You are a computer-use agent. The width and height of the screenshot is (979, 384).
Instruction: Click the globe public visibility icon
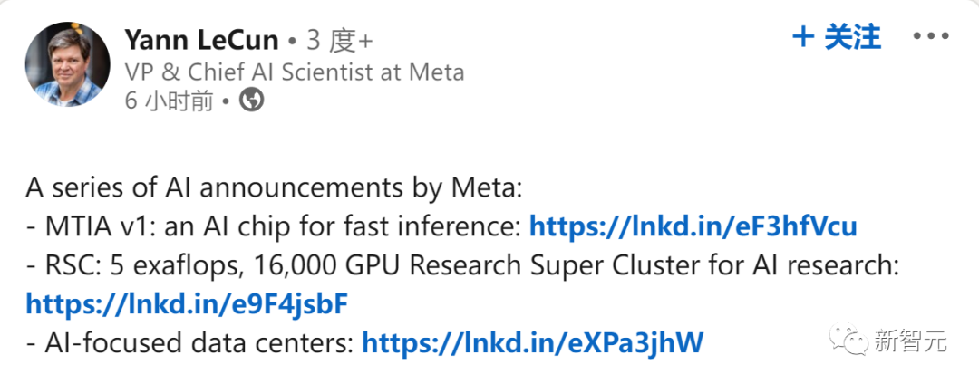pos(252,101)
